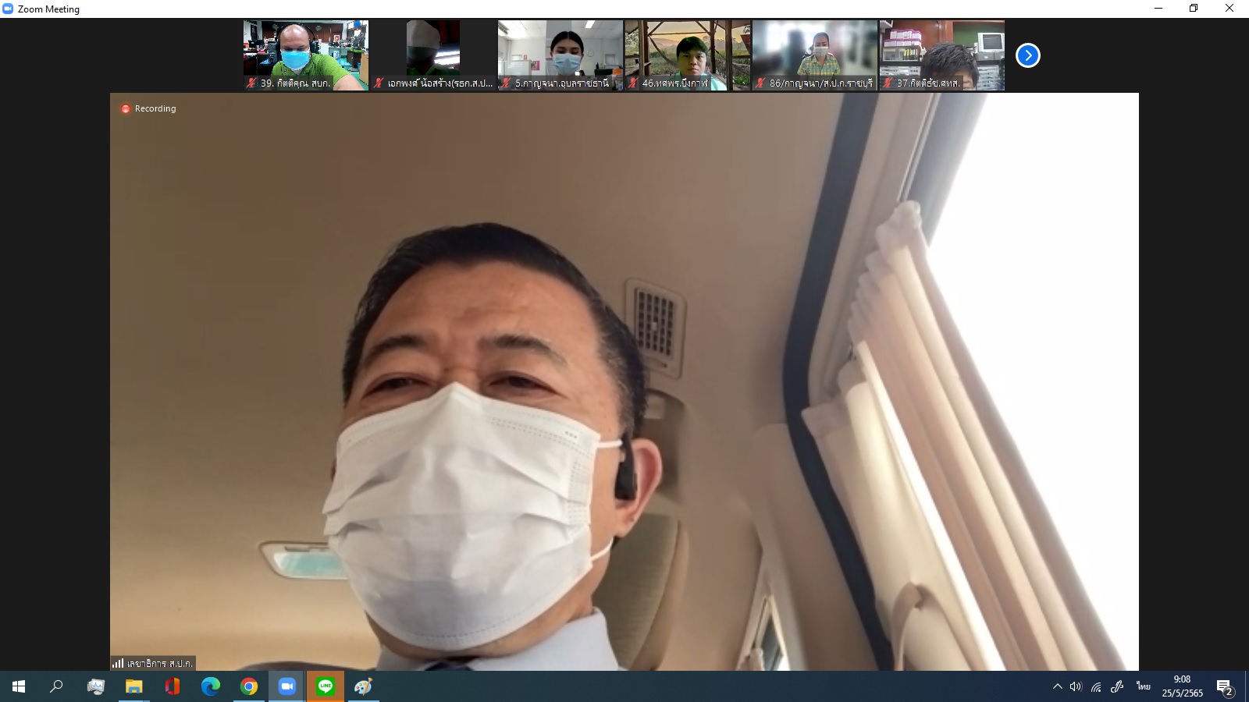Click the Windows search icon
The height and width of the screenshot is (702, 1249).
coord(56,686)
